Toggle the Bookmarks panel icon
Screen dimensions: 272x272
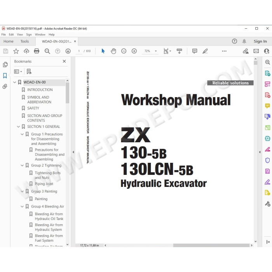(5, 76)
